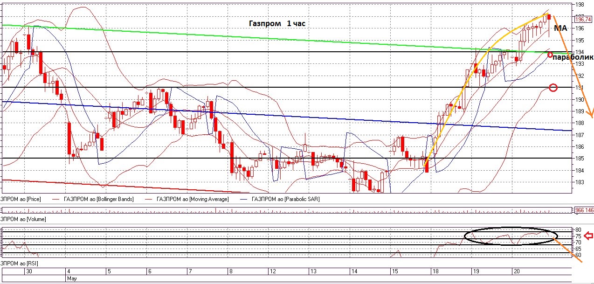
Task: Click the date label 13 on time axis
Action: point(313,271)
